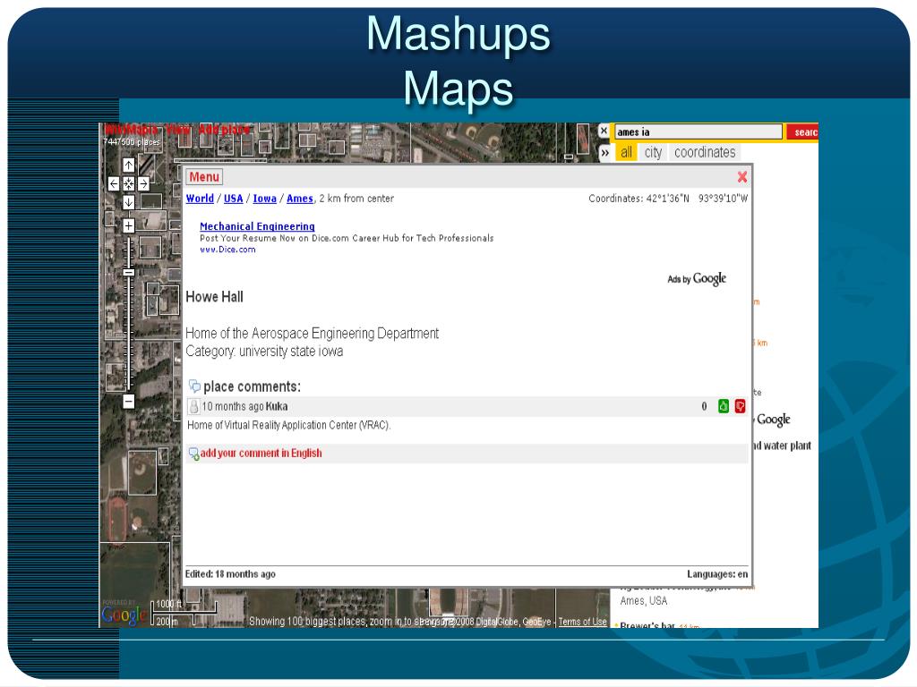Click the map re-center button
The width and height of the screenshot is (917, 687).
click(x=129, y=183)
